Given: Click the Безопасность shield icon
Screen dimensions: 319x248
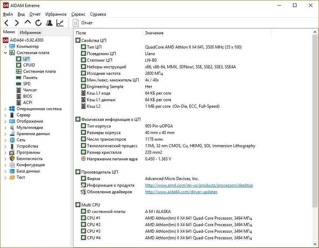Looking at the screenshot, I should [12, 159].
